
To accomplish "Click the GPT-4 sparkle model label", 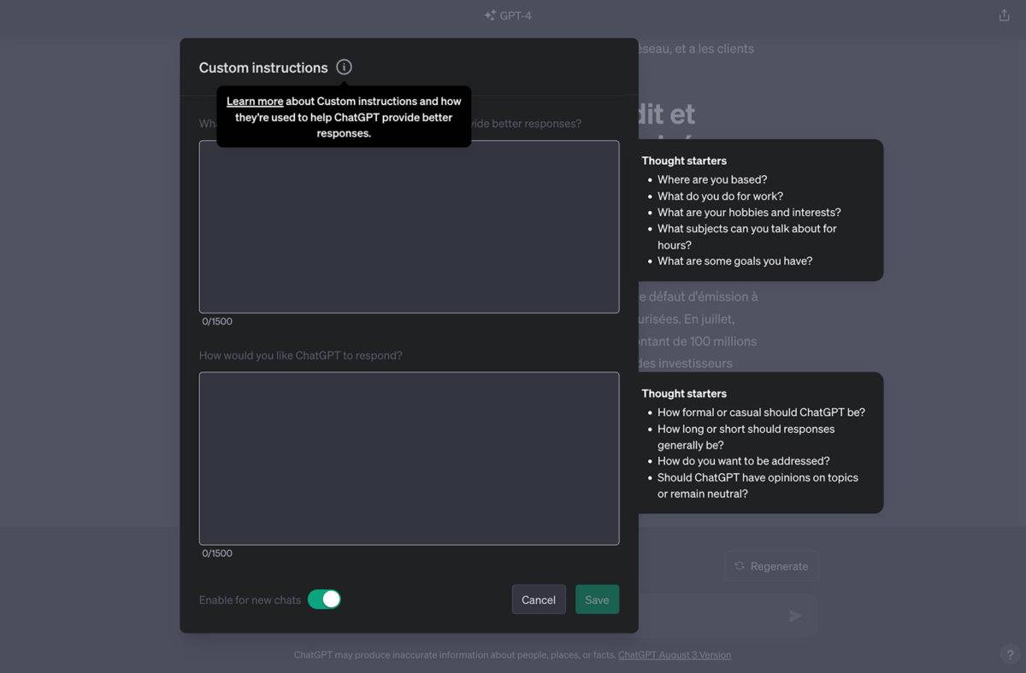I will [508, 15].
